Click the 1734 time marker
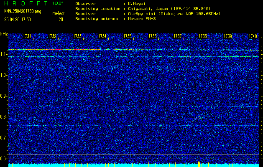 coord(102,36)
